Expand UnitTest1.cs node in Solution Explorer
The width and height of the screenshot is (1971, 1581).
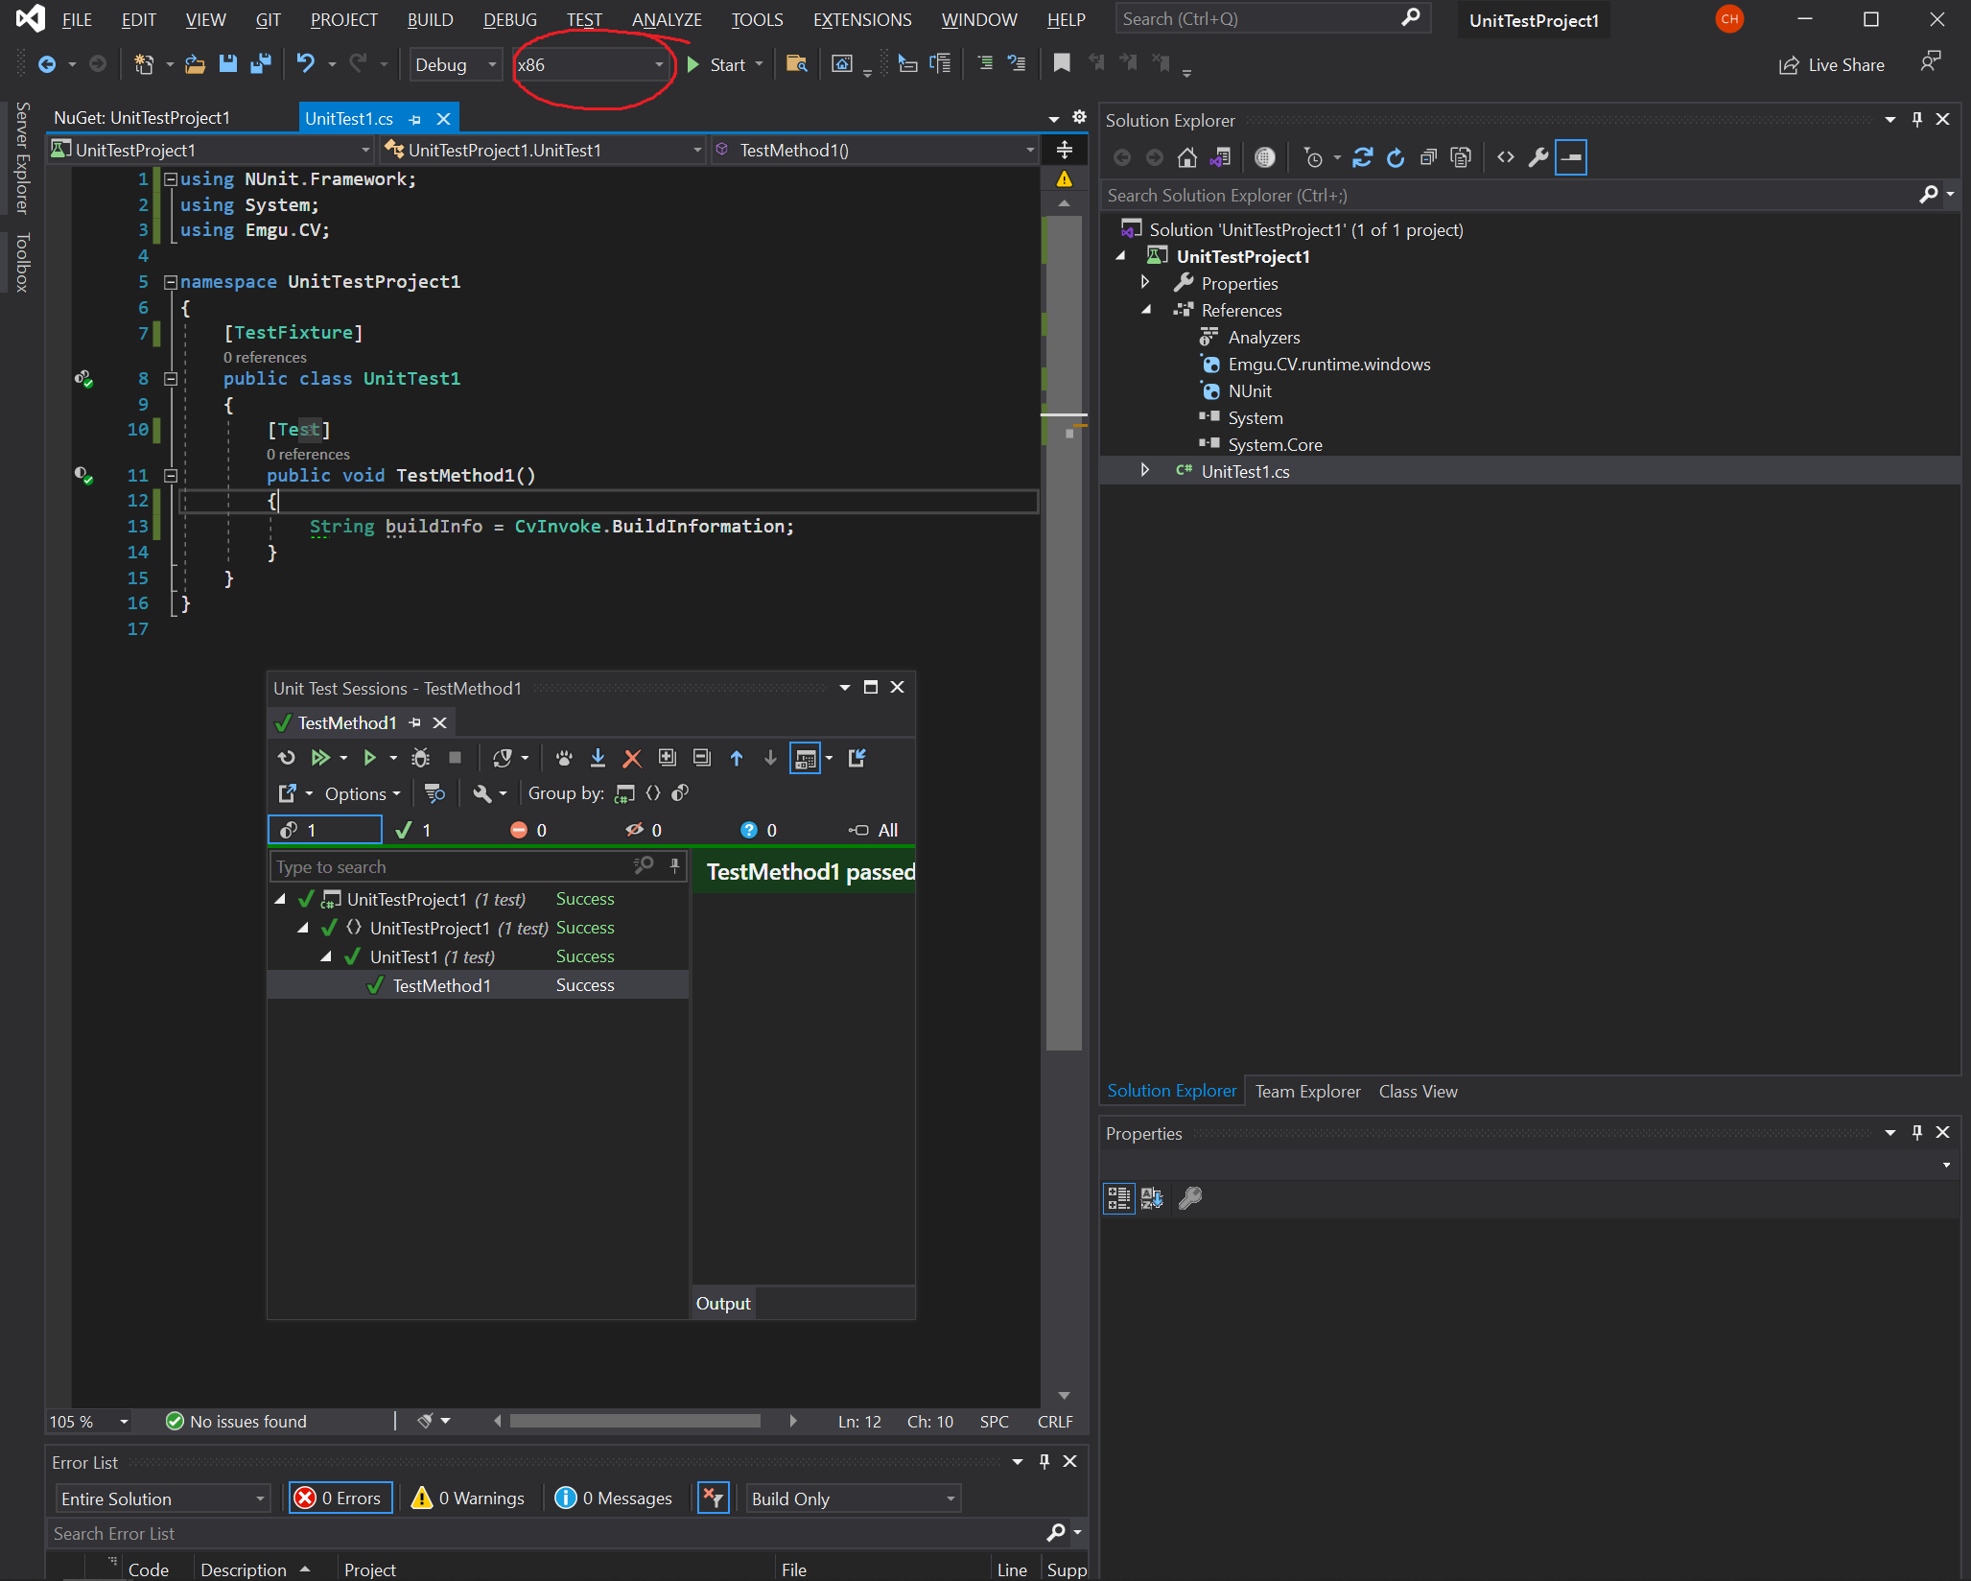[x=1144, y=470]
